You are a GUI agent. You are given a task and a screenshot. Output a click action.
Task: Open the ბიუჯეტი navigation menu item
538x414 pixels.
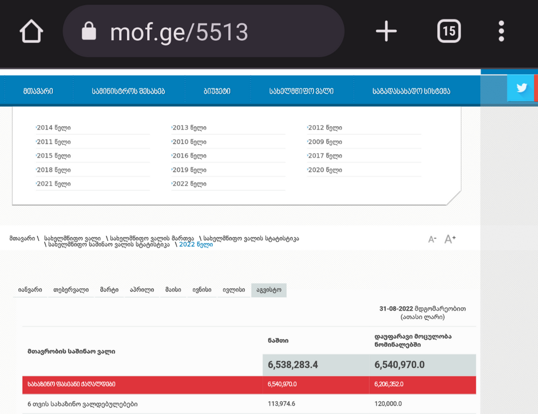click(217, 91)
